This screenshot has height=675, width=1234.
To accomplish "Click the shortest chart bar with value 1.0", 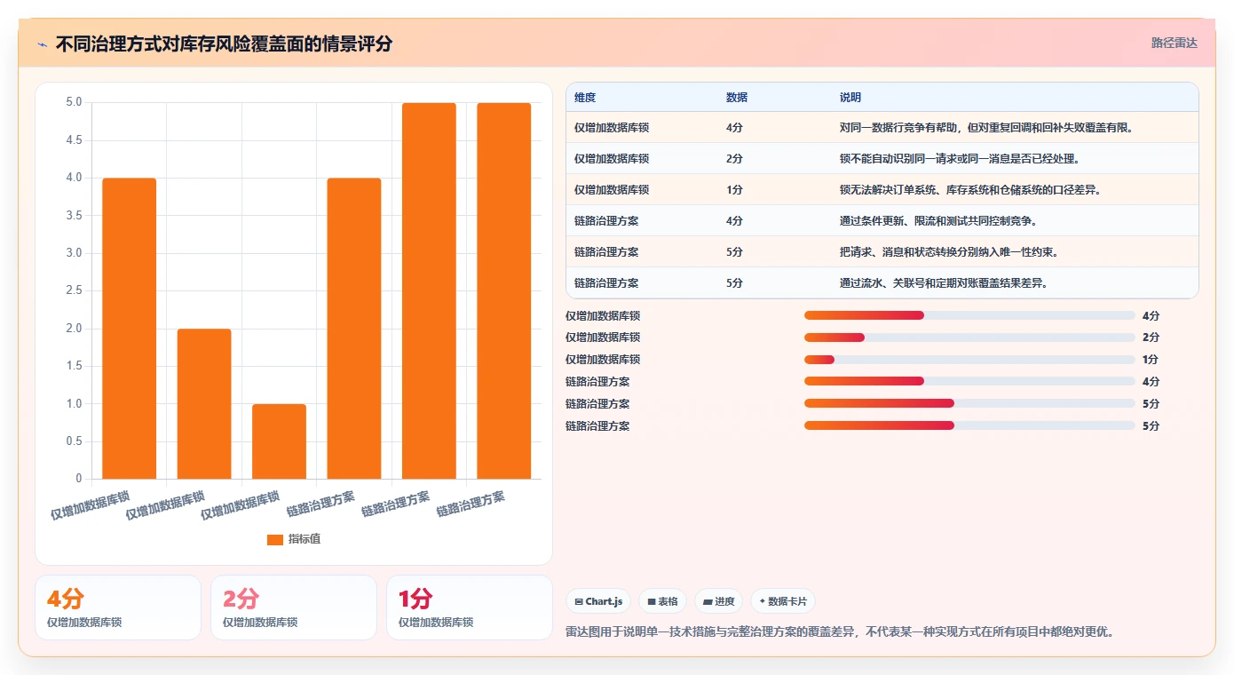I will 279,441.
